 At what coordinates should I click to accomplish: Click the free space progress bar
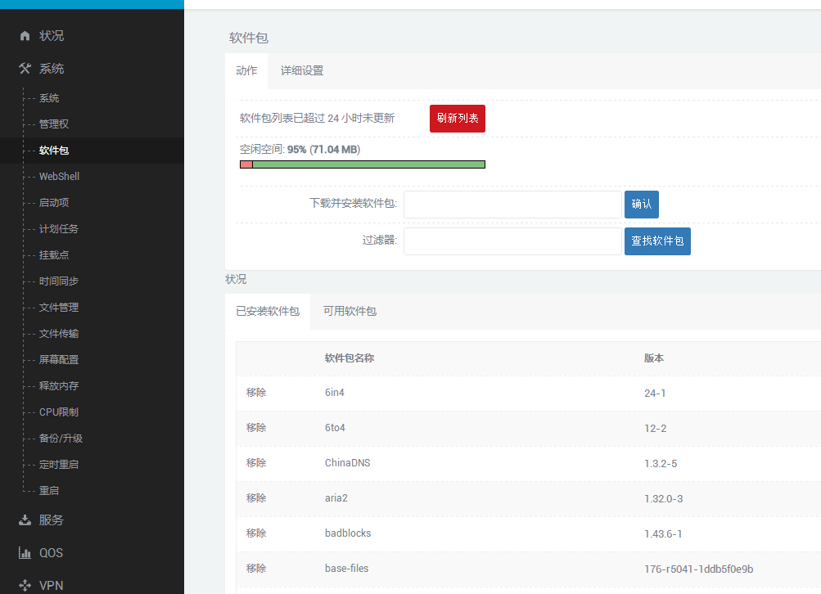click(363, 164)
